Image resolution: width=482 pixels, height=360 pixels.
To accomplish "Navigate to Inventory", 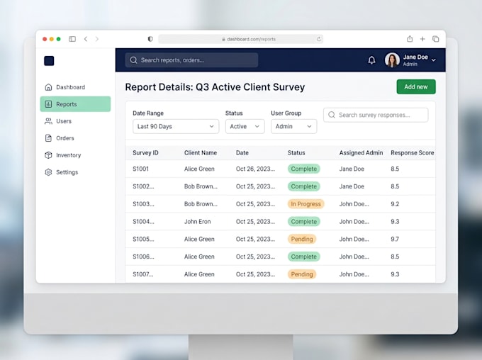I will (75, 155).
